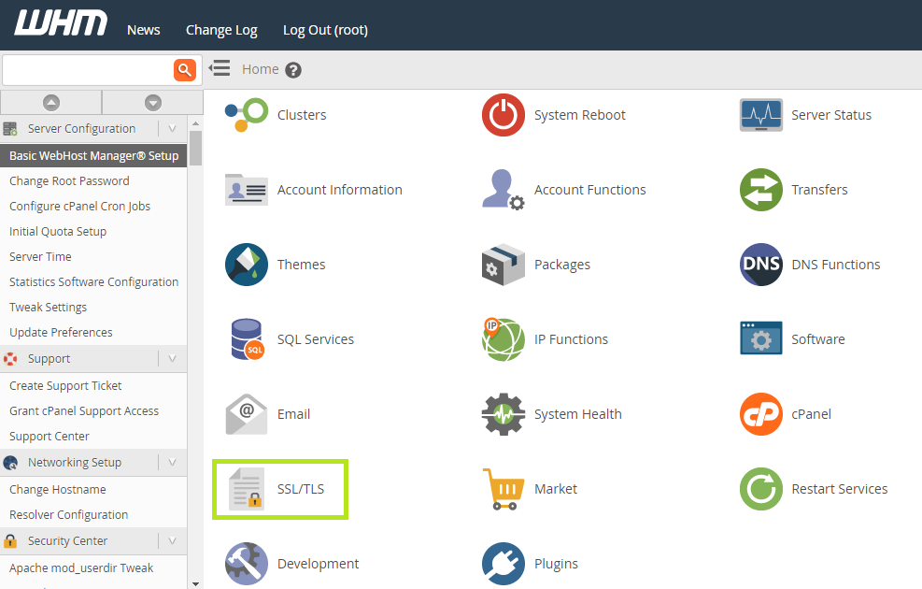Screen dimensions: 922x589
Task: Click the Home breadcrumb link
Action: 260,69
